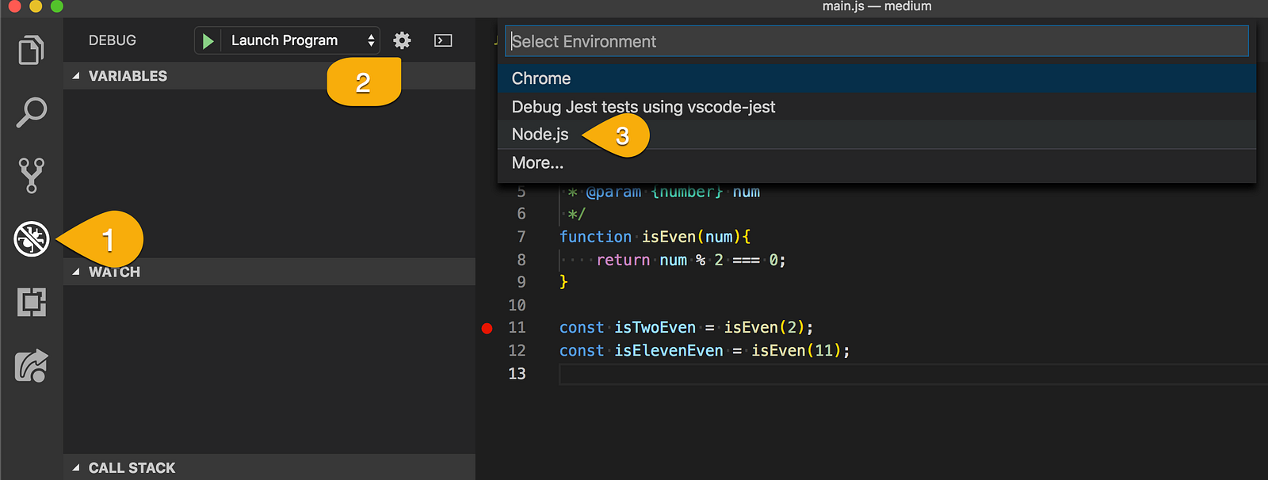Screen dimensions: 1268x480
Task: Open the Debug view
Action: click(x=31, y=238)
